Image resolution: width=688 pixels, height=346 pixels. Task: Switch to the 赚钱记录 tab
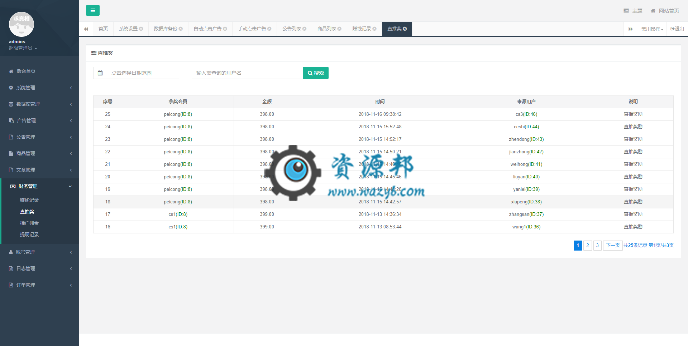click(362, 29)
